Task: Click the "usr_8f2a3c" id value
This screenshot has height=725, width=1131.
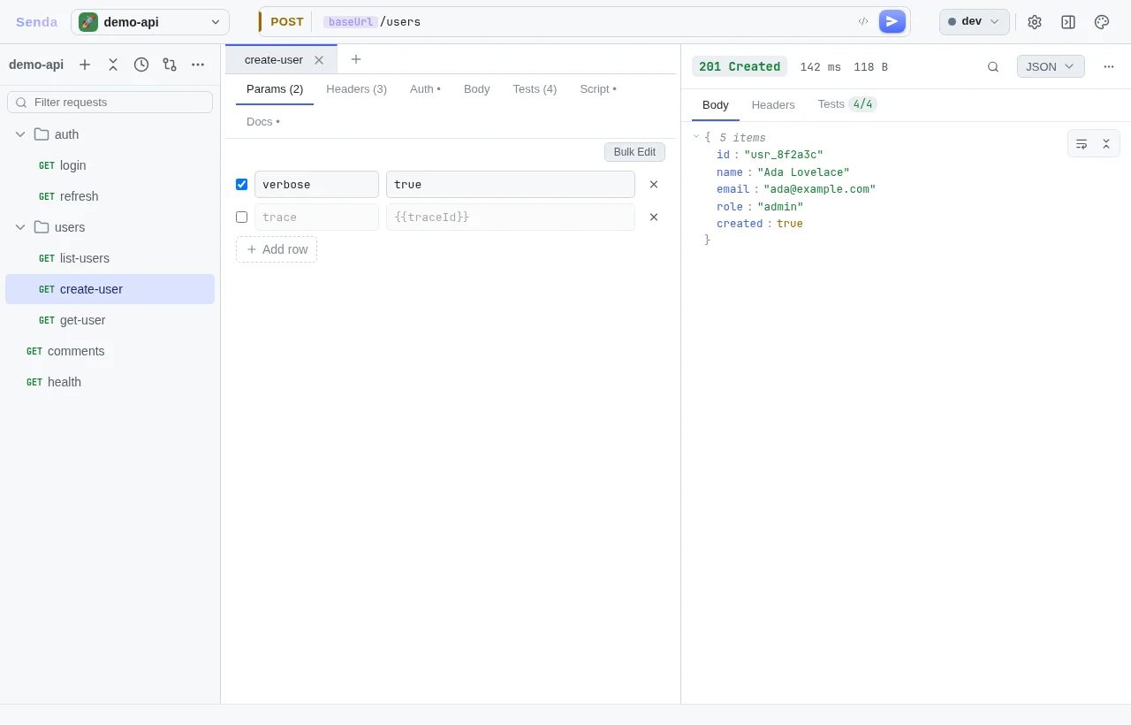Action: tap(784, 155)
